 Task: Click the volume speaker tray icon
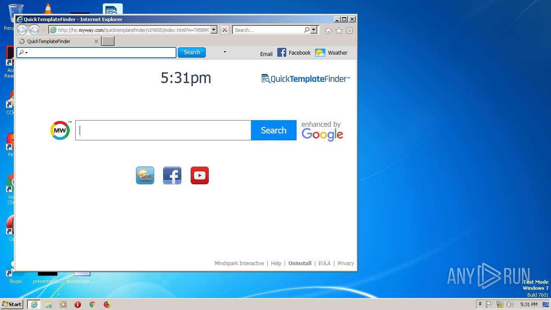tap(510, 304)
